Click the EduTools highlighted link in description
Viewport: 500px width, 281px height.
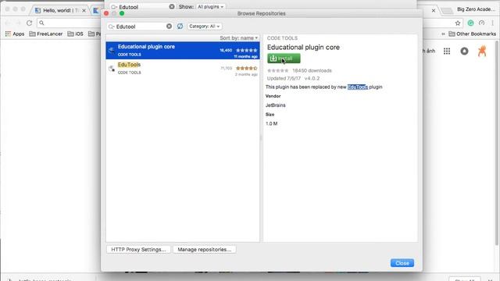358,87
